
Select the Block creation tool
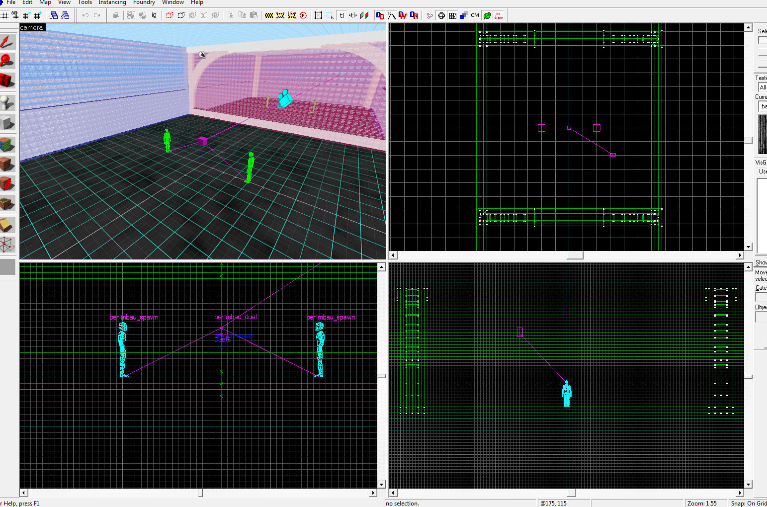coord(7,122)
